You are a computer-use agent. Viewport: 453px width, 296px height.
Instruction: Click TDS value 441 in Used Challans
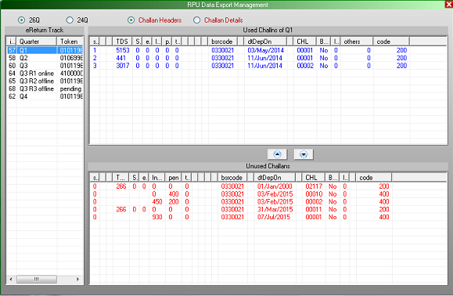121,58
